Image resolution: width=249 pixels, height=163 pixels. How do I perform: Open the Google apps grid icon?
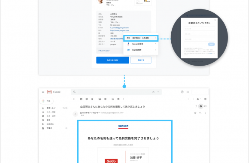click(188, 92)
